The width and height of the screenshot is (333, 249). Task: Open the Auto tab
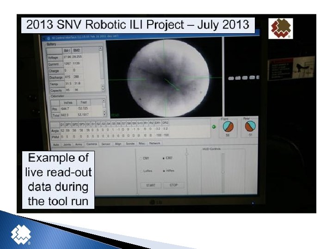coord(56,145)
